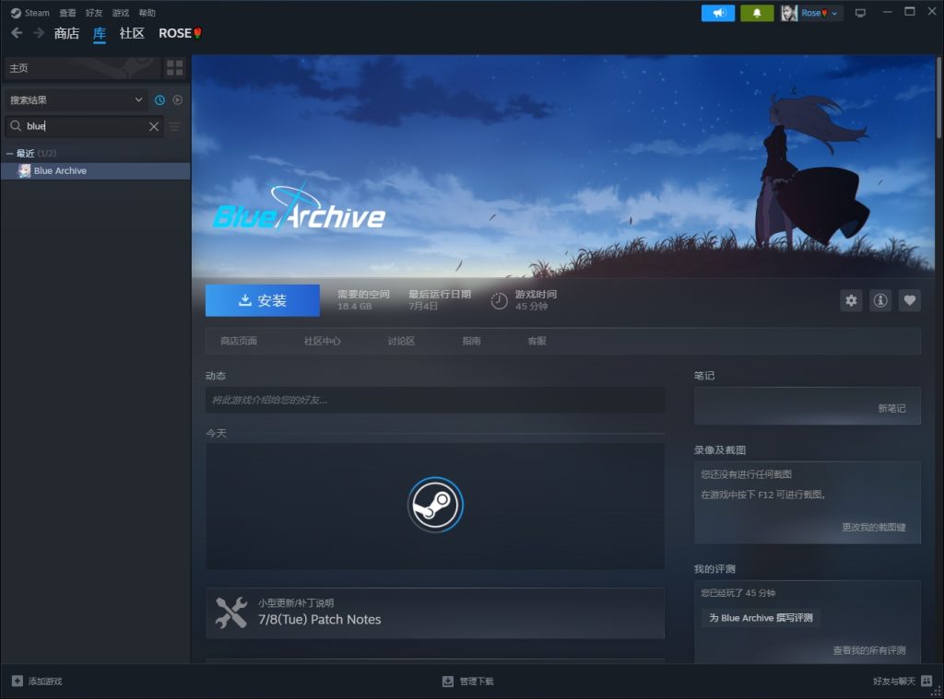
Task: Open the Steam menu
Action: click(37, 13)
